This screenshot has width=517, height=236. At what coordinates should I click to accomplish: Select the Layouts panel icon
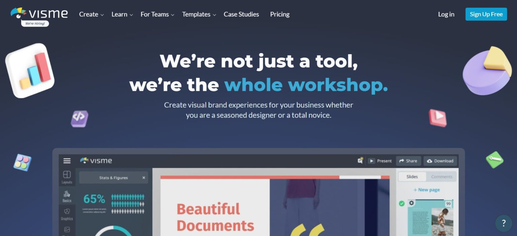tap(67, 176)
